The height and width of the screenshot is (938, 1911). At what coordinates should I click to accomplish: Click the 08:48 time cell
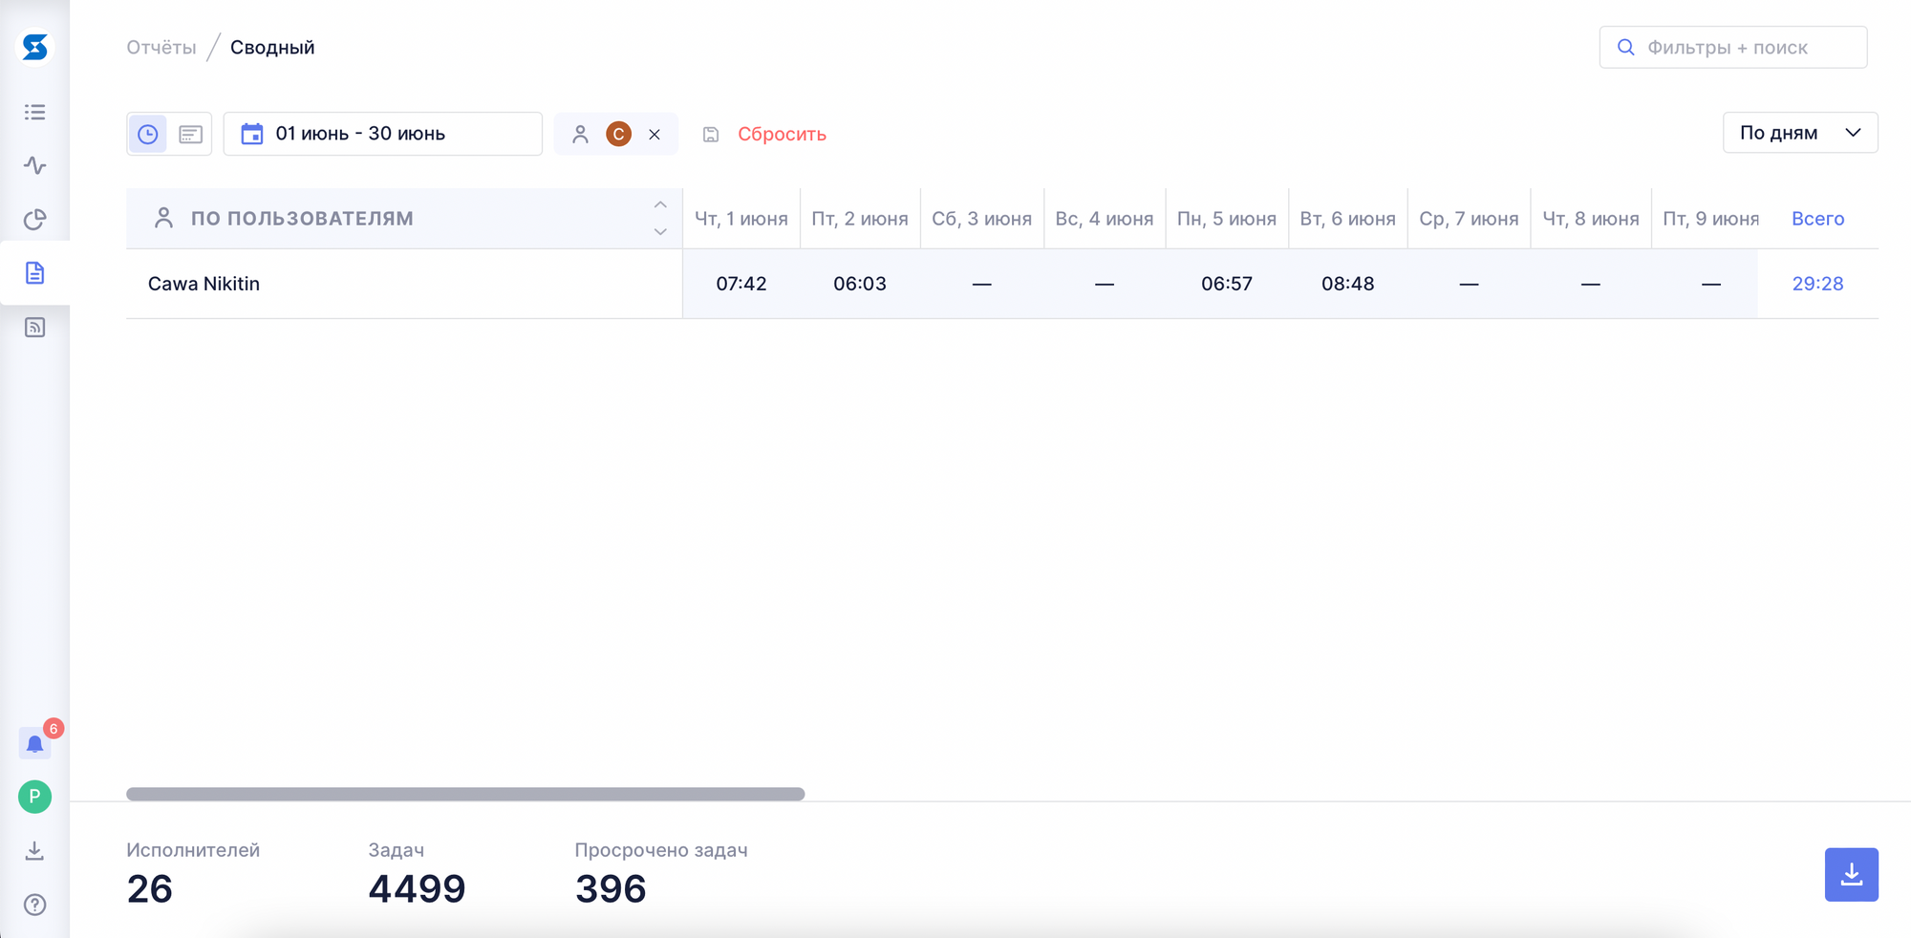pos(1348,284)
